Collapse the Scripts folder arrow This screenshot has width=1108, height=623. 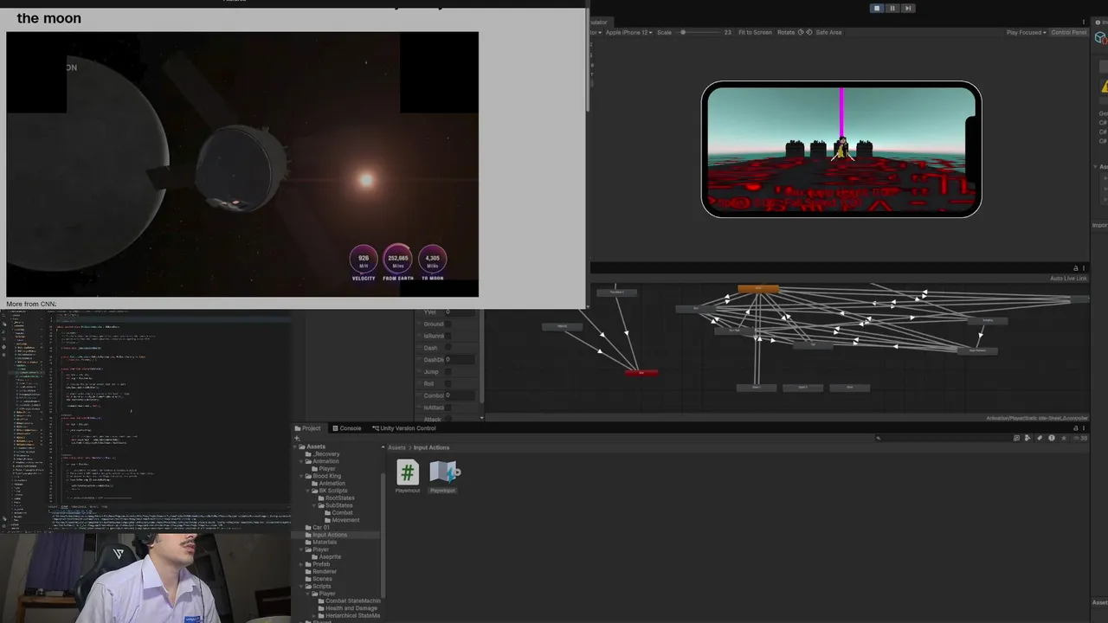301,586
